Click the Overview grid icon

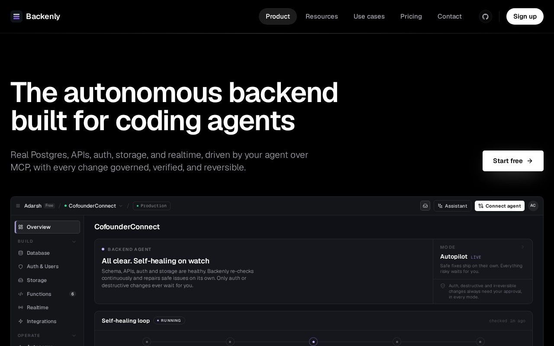pos(21,227)
